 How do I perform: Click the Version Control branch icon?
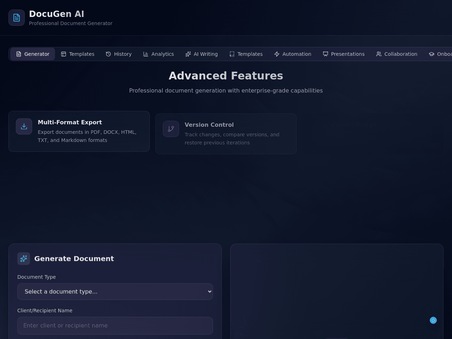tap(171, 129)
